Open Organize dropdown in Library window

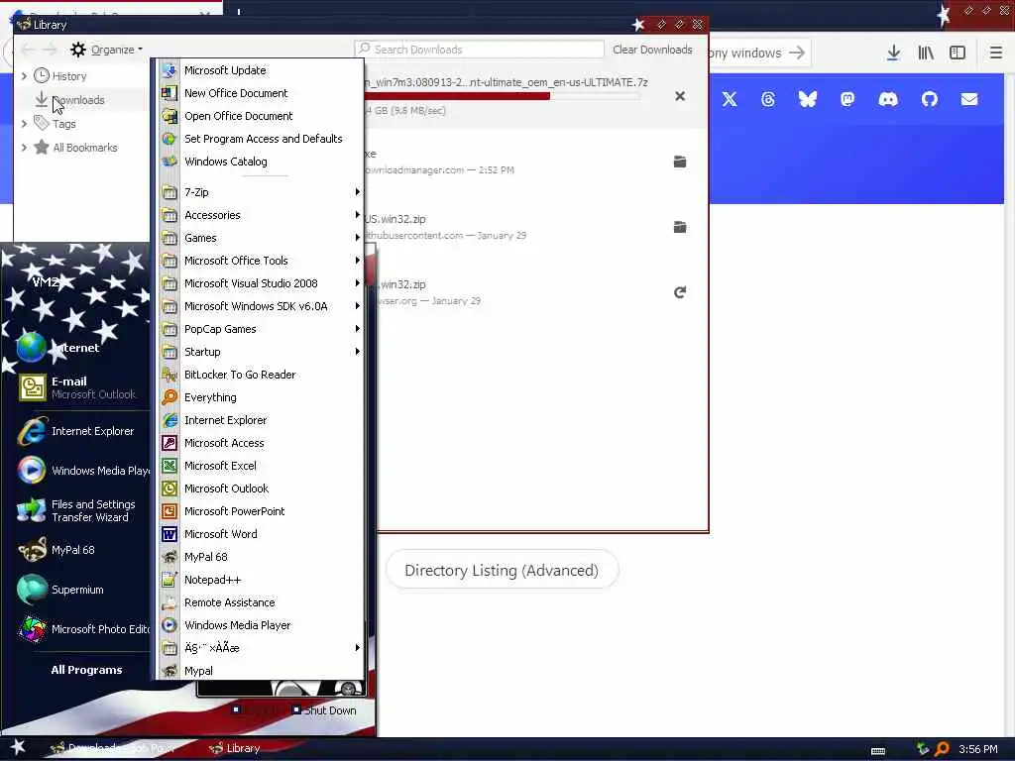point(107,50)
